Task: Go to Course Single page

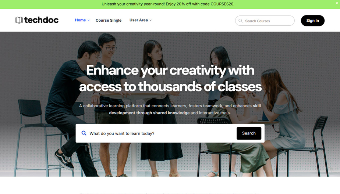Action: pos(109,20)
